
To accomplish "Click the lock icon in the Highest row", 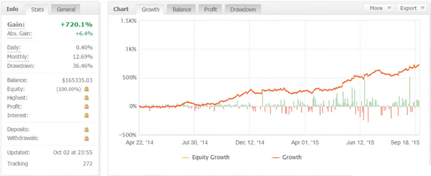I will (x=87, y=98).
